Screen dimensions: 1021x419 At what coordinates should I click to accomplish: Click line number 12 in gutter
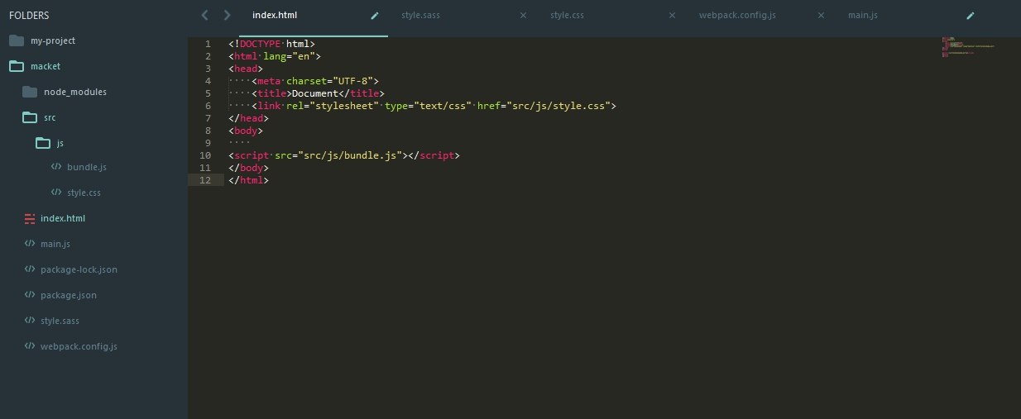pos(206,180)
